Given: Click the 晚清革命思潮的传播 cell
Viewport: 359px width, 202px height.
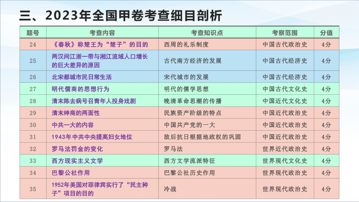Looking at the screenshot, I should pos(207,101).
